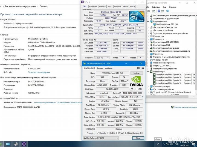Click the forward arrow in Device Manager toolbar
The height and width of the screenshot is (147, 197).
coord(149,11)
